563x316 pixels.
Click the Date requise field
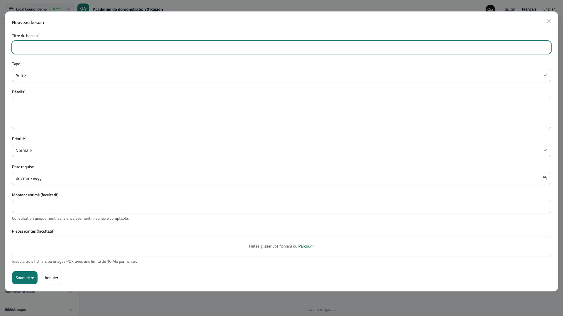point(281,178)
